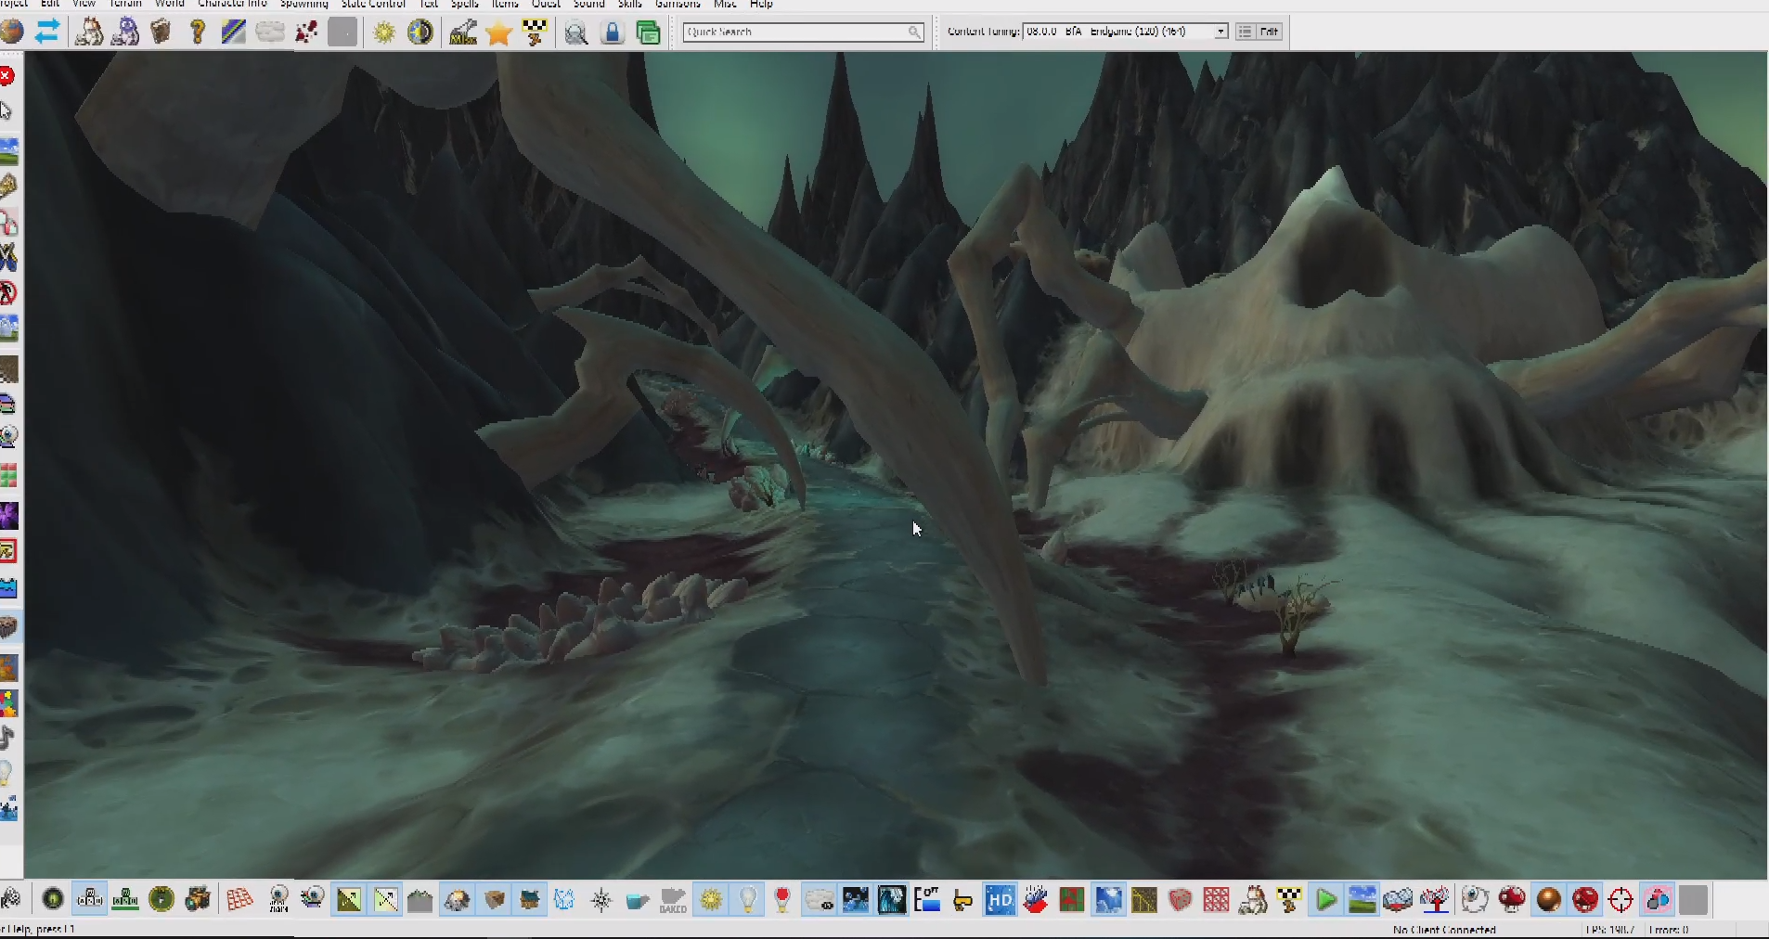Click the FPS readout in status bar

click(x=1611, y=930)
